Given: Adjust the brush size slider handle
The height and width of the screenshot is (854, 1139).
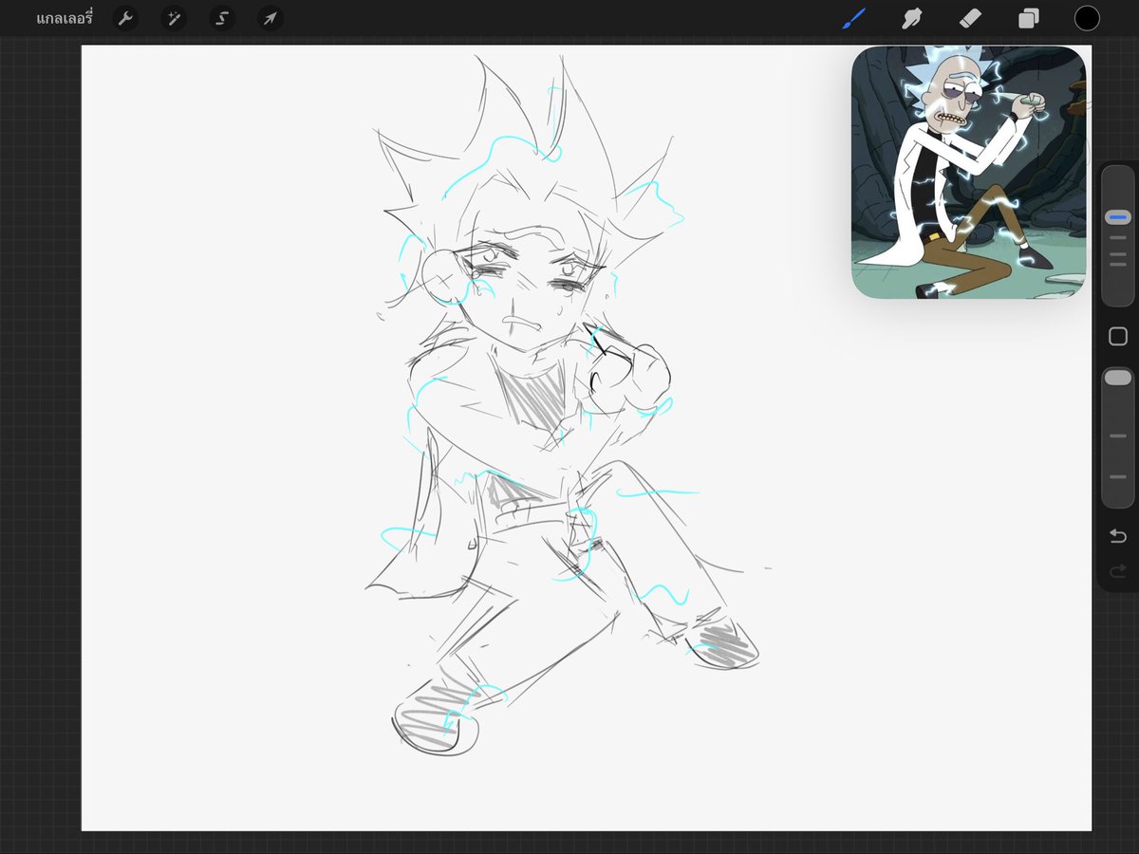Looking at the screenshot, I should click(1118, 217).
